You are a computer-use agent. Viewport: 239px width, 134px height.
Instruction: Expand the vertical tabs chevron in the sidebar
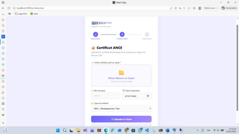coord(3,14)
